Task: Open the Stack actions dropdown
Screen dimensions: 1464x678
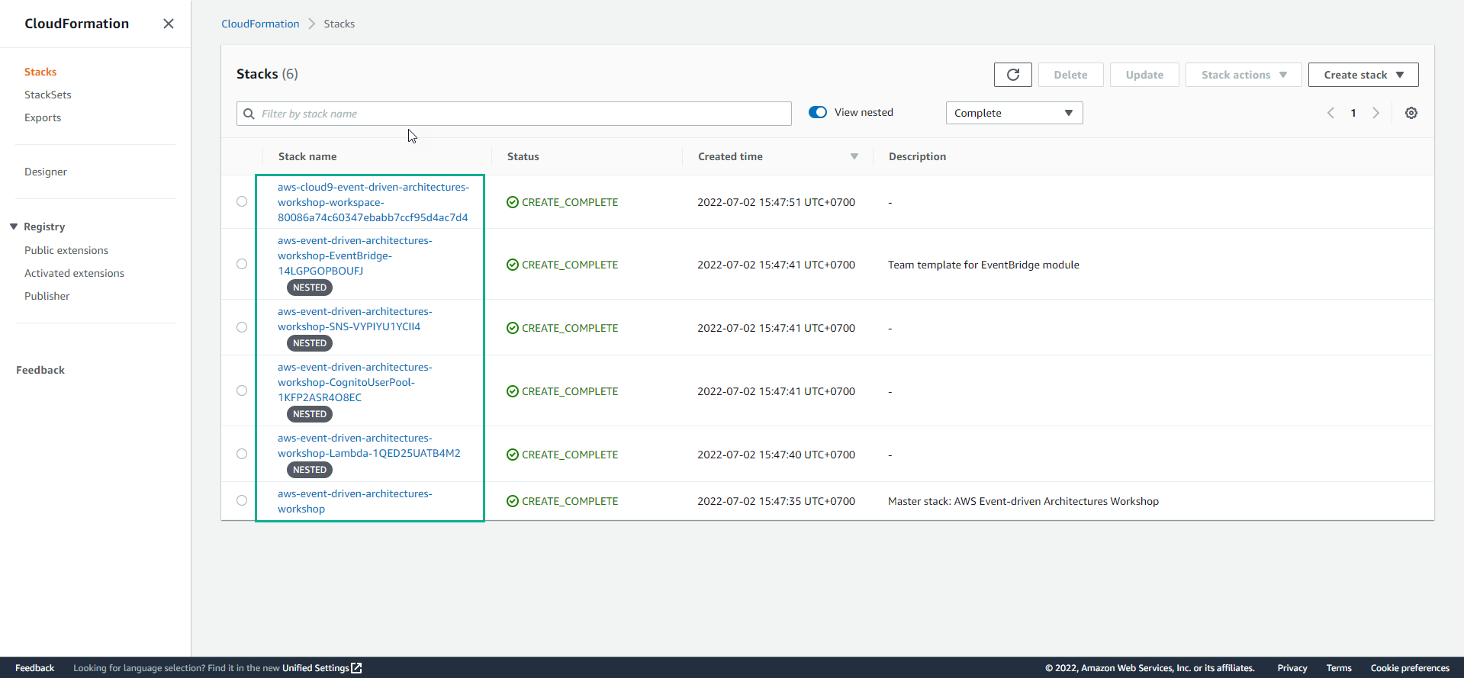Action: click(1244, 75)
